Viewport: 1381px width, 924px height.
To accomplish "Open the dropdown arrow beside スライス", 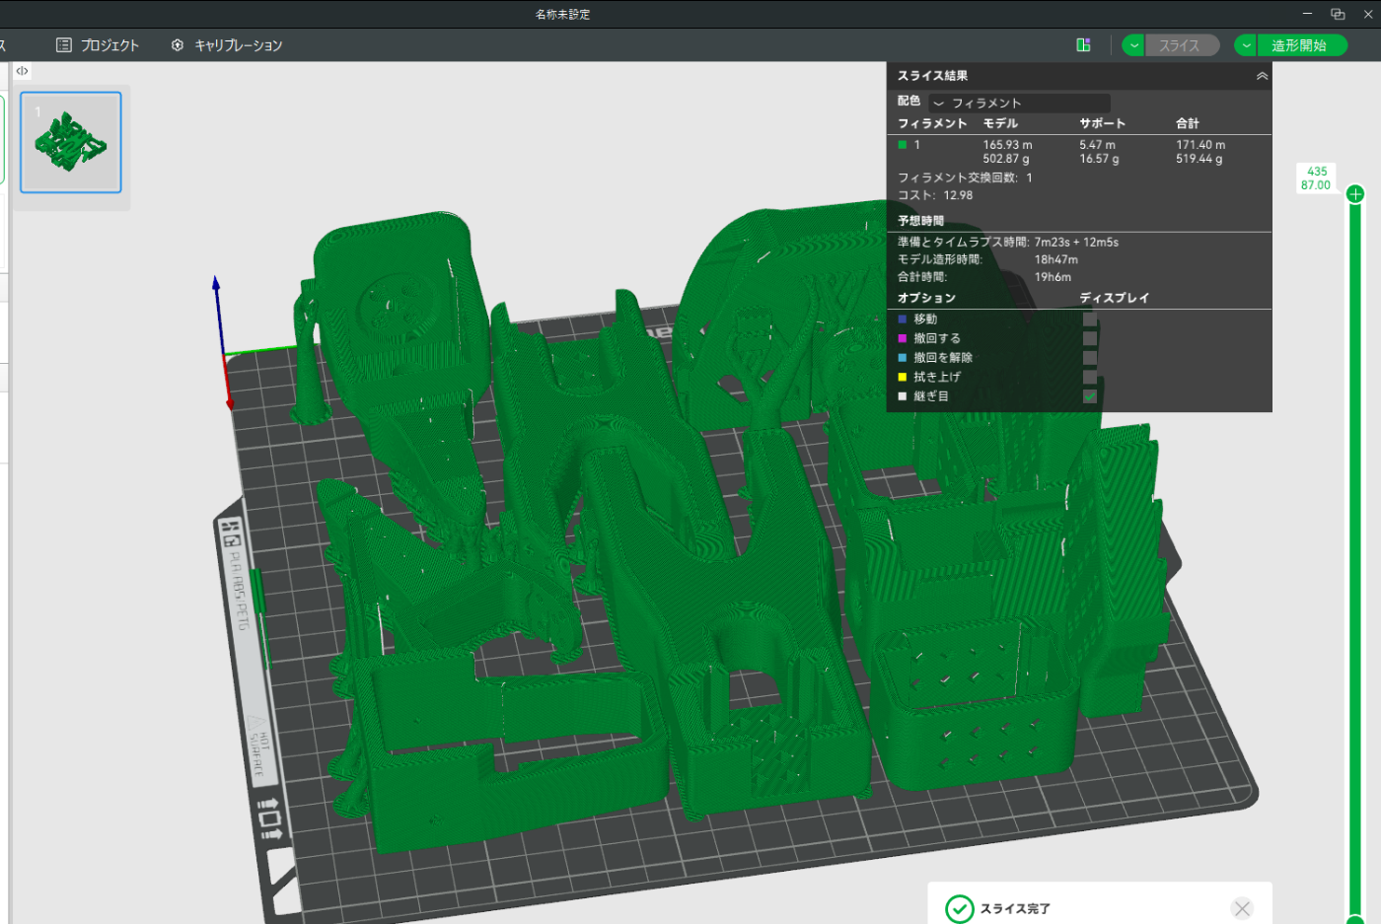I will pos(1133,45).
